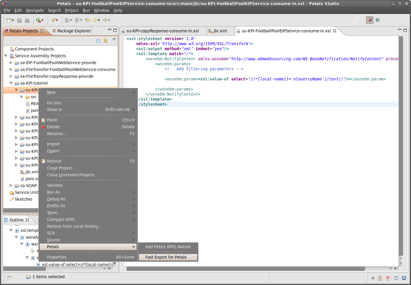The height and width of the screenshot is (285, 411).
Task: Select Add Petals BPEL Nature
Action: point(168,247)
